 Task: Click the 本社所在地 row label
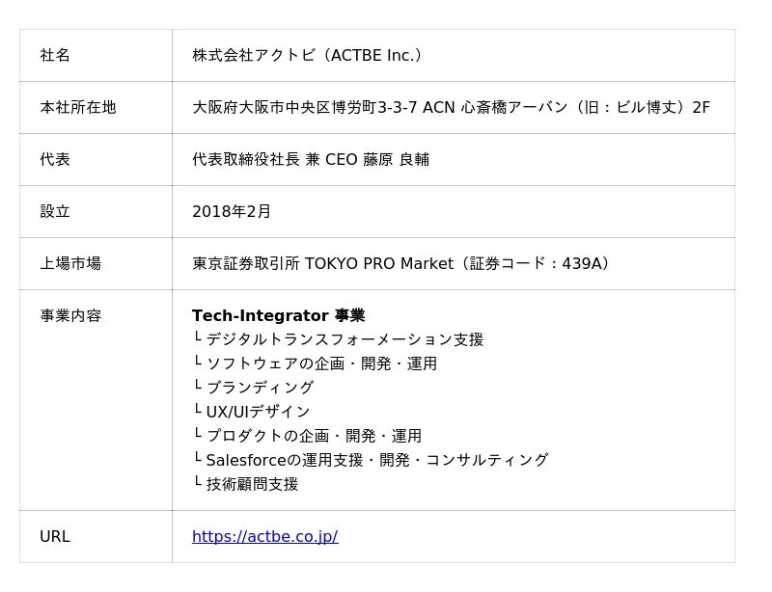[78, 108]
